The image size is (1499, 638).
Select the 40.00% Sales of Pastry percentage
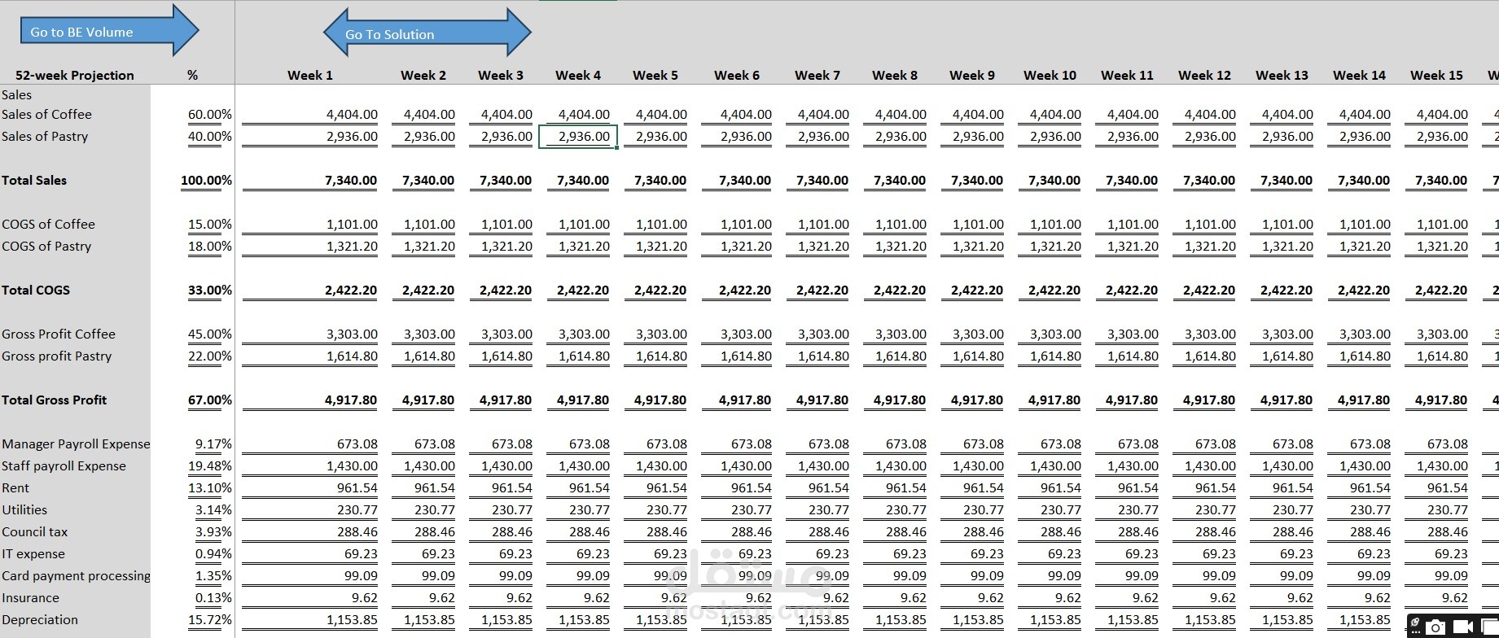point(210,136)
